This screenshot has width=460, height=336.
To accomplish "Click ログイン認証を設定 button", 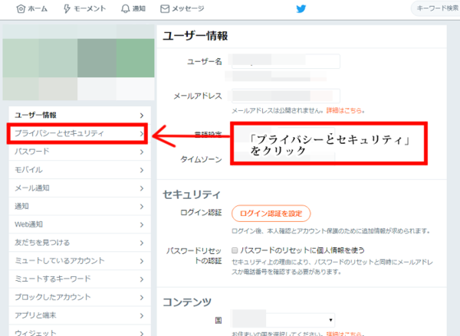I will point(271,214).
